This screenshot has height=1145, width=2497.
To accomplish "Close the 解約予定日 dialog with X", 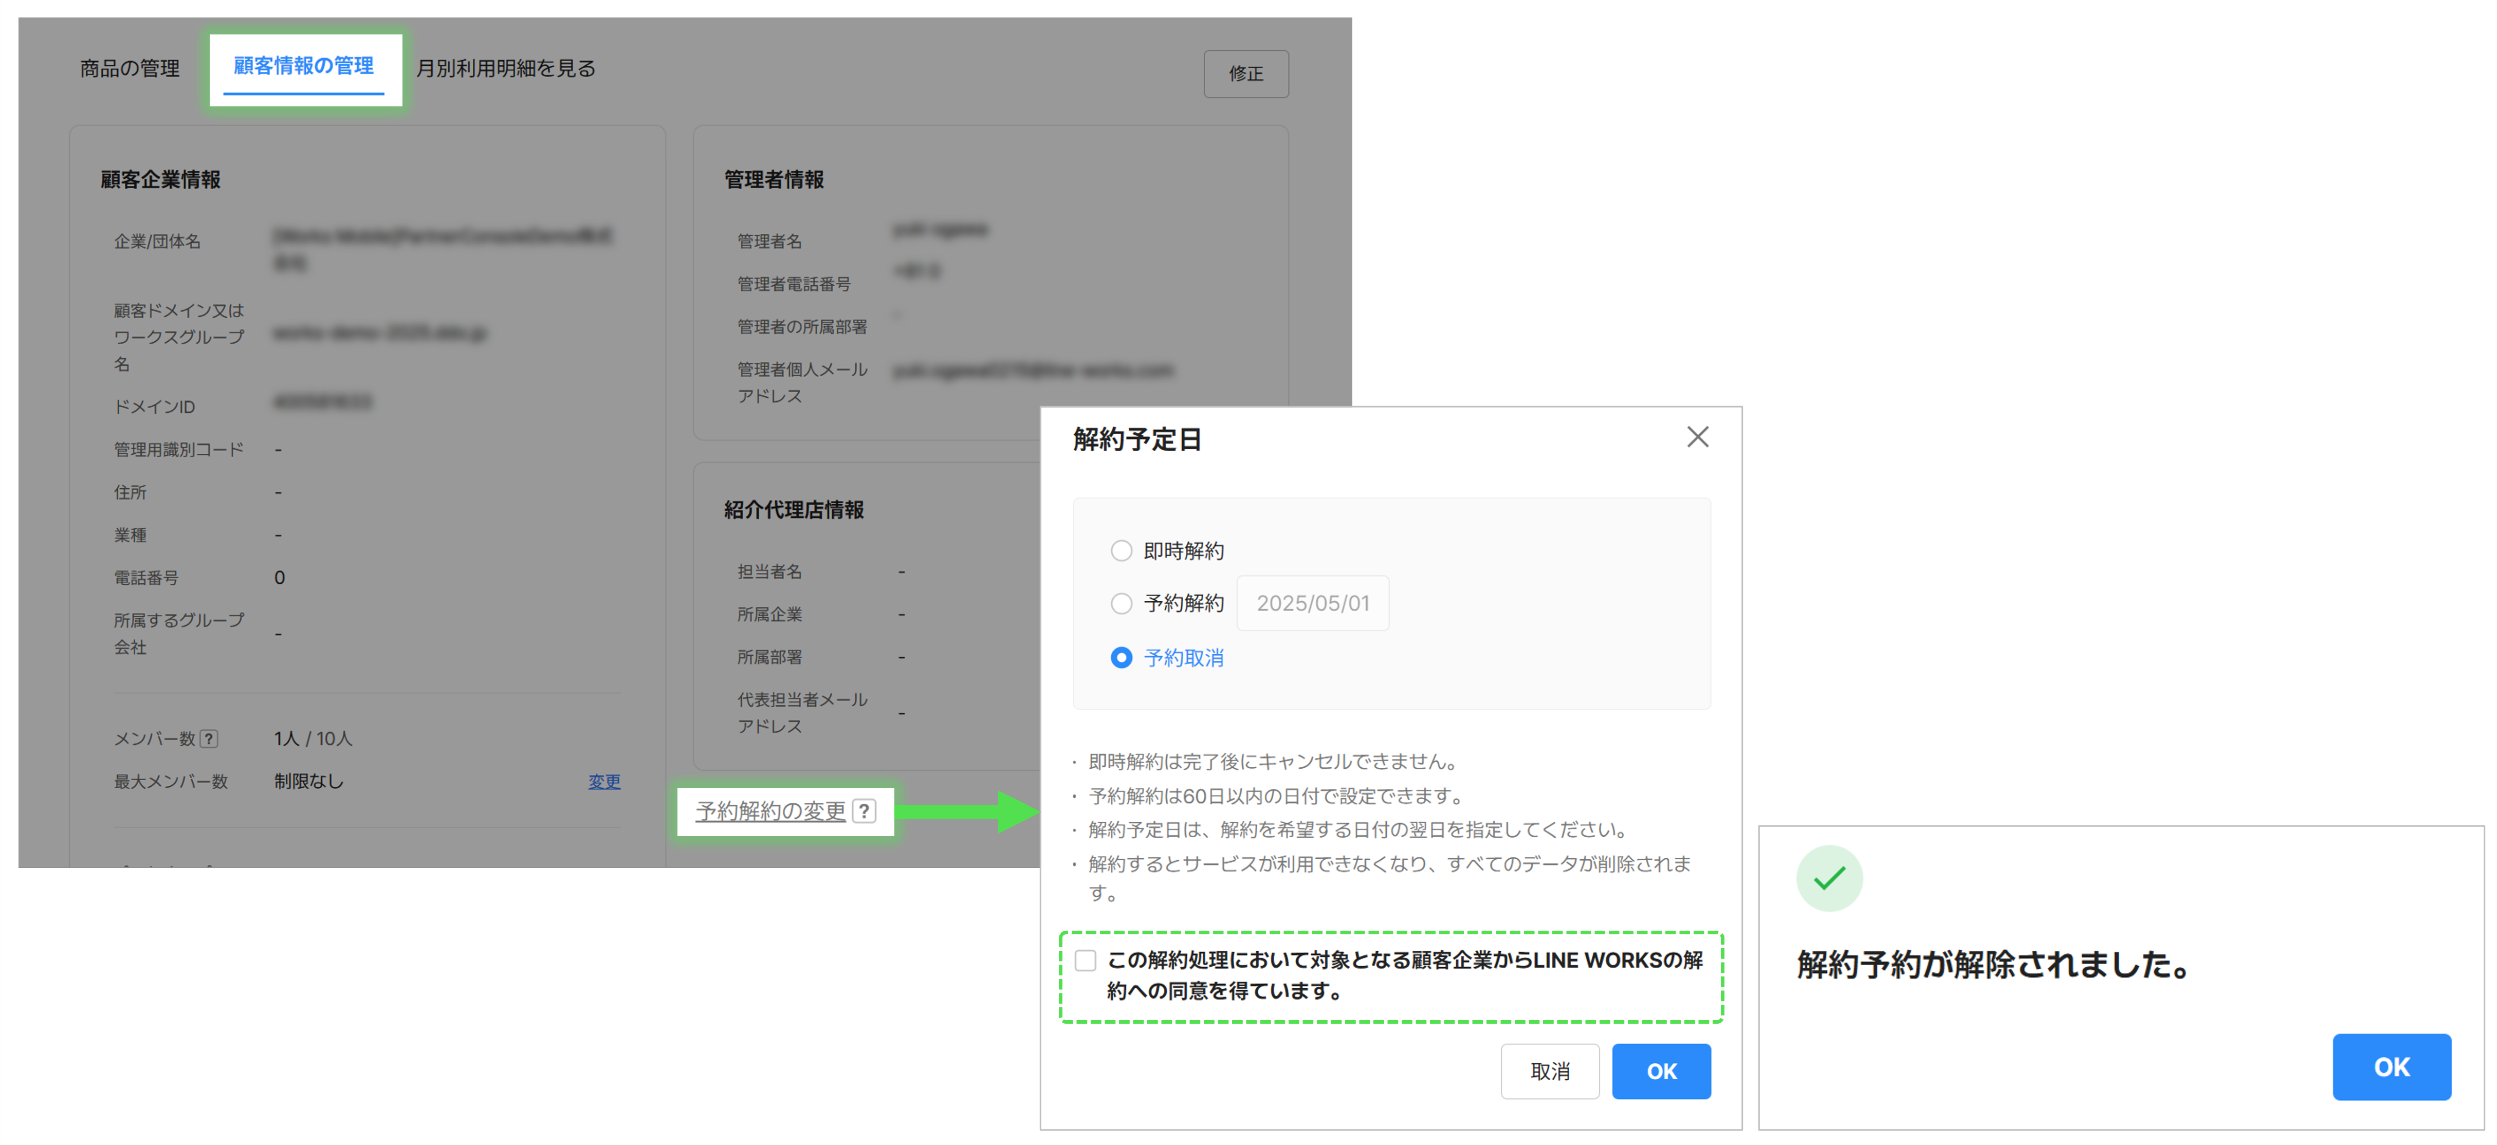I will click(1696, 437).
